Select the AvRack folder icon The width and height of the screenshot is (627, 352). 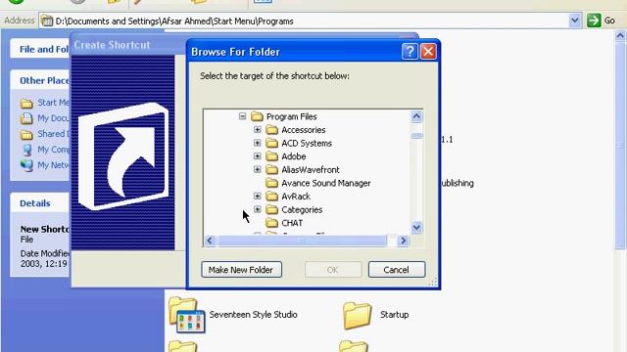pyautogui.click(x=272, y=196)
